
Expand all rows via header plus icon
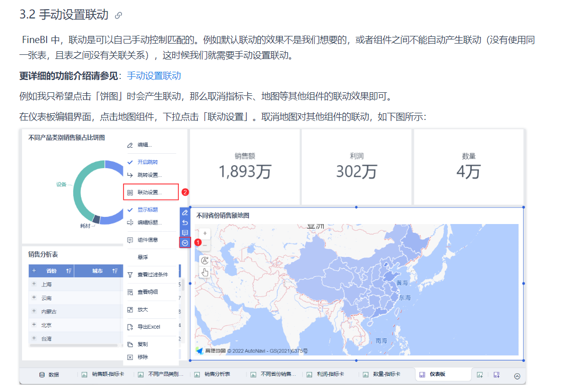click(34, 271)
